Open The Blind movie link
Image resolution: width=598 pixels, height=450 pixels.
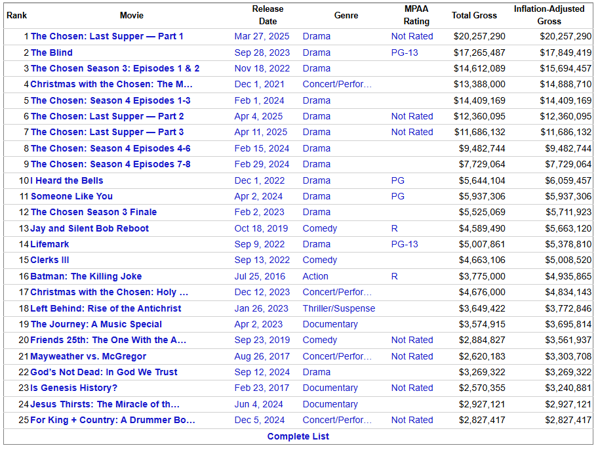point(52,52)
